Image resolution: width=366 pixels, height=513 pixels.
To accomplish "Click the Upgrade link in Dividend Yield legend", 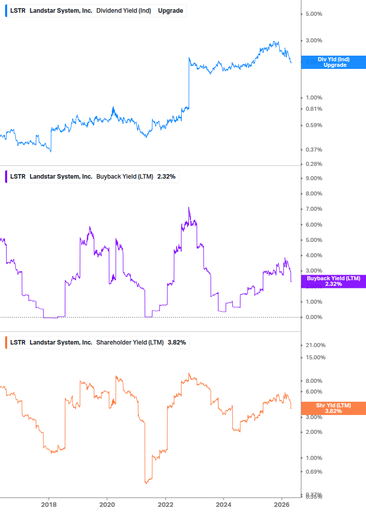I will pos(170,11).
